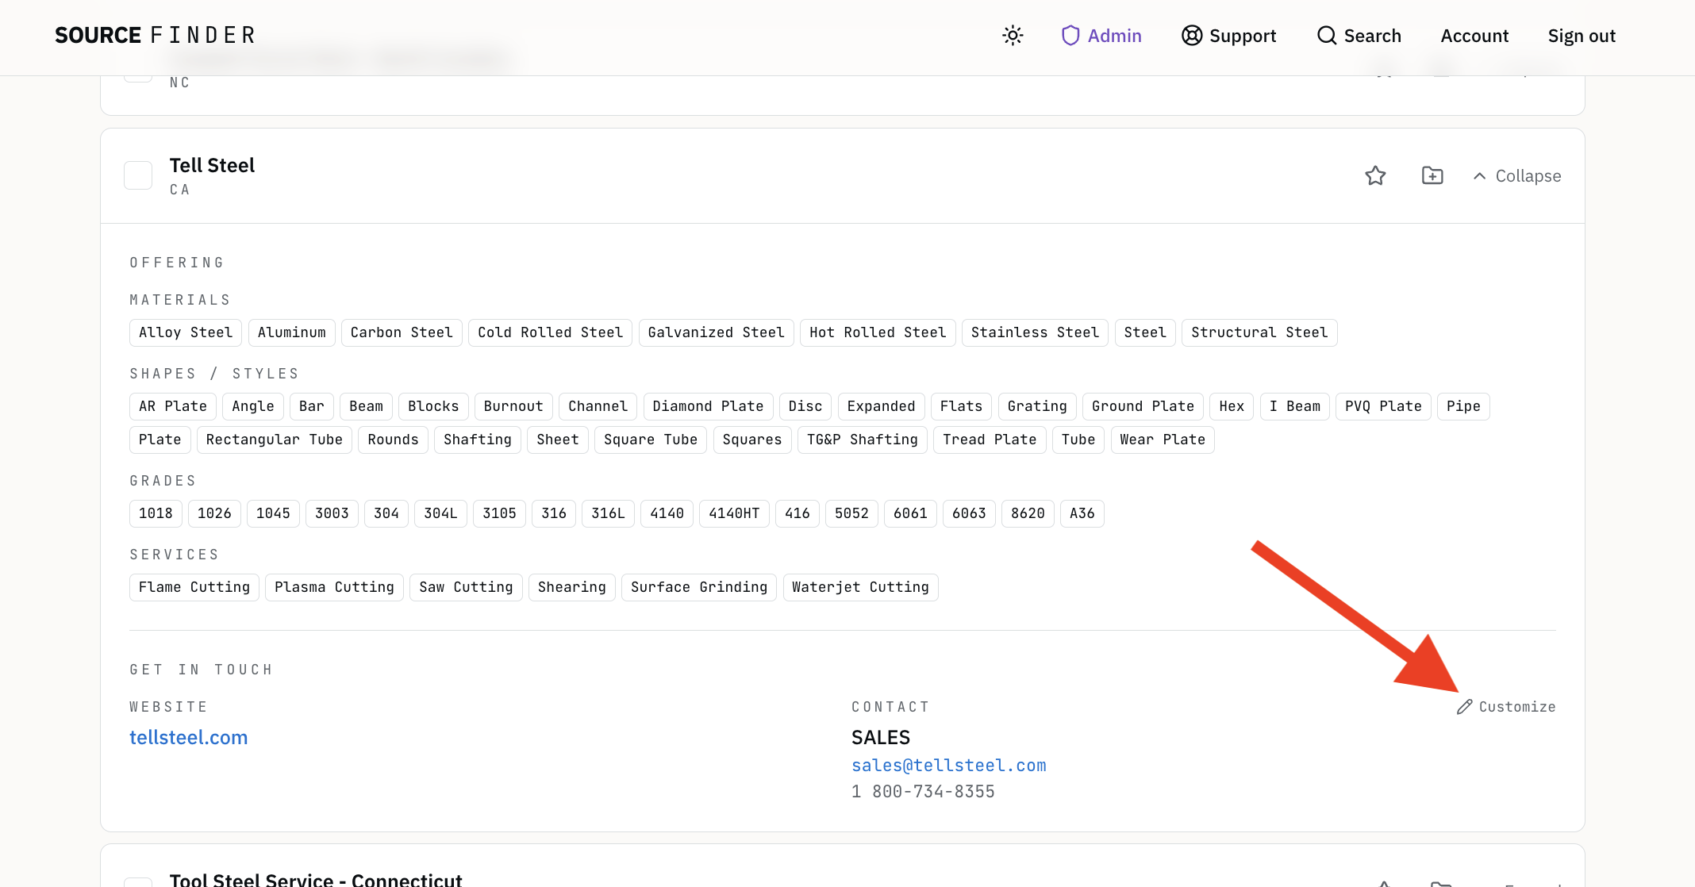Click the Diamond Plate tag

pos(708,406)
